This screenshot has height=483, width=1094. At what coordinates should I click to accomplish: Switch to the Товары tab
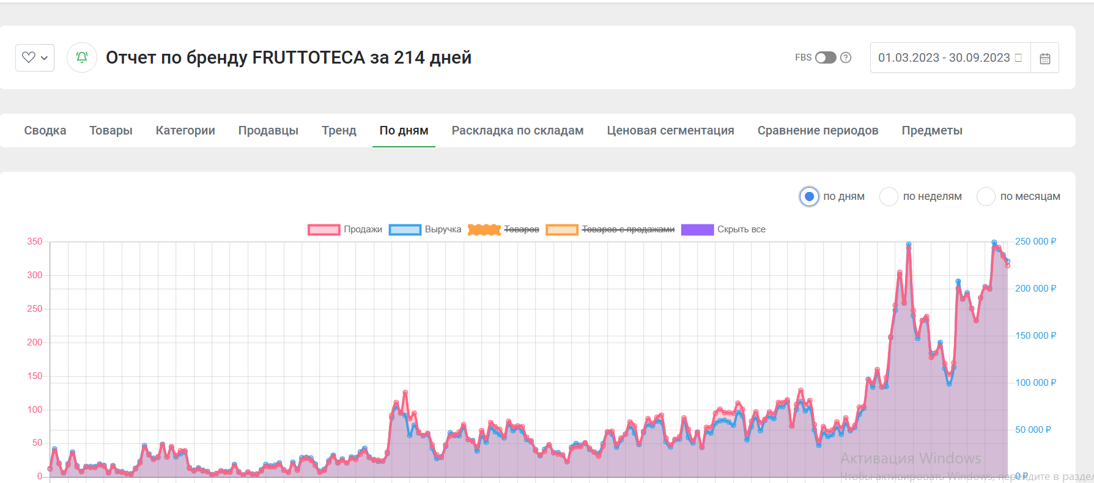(x=111, y=130)
